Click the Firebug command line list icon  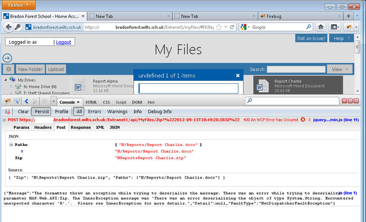pyautogui.click(x=45, y=101)
